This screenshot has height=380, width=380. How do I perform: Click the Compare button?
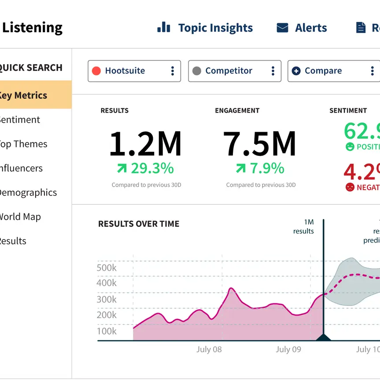pos(334,71)
